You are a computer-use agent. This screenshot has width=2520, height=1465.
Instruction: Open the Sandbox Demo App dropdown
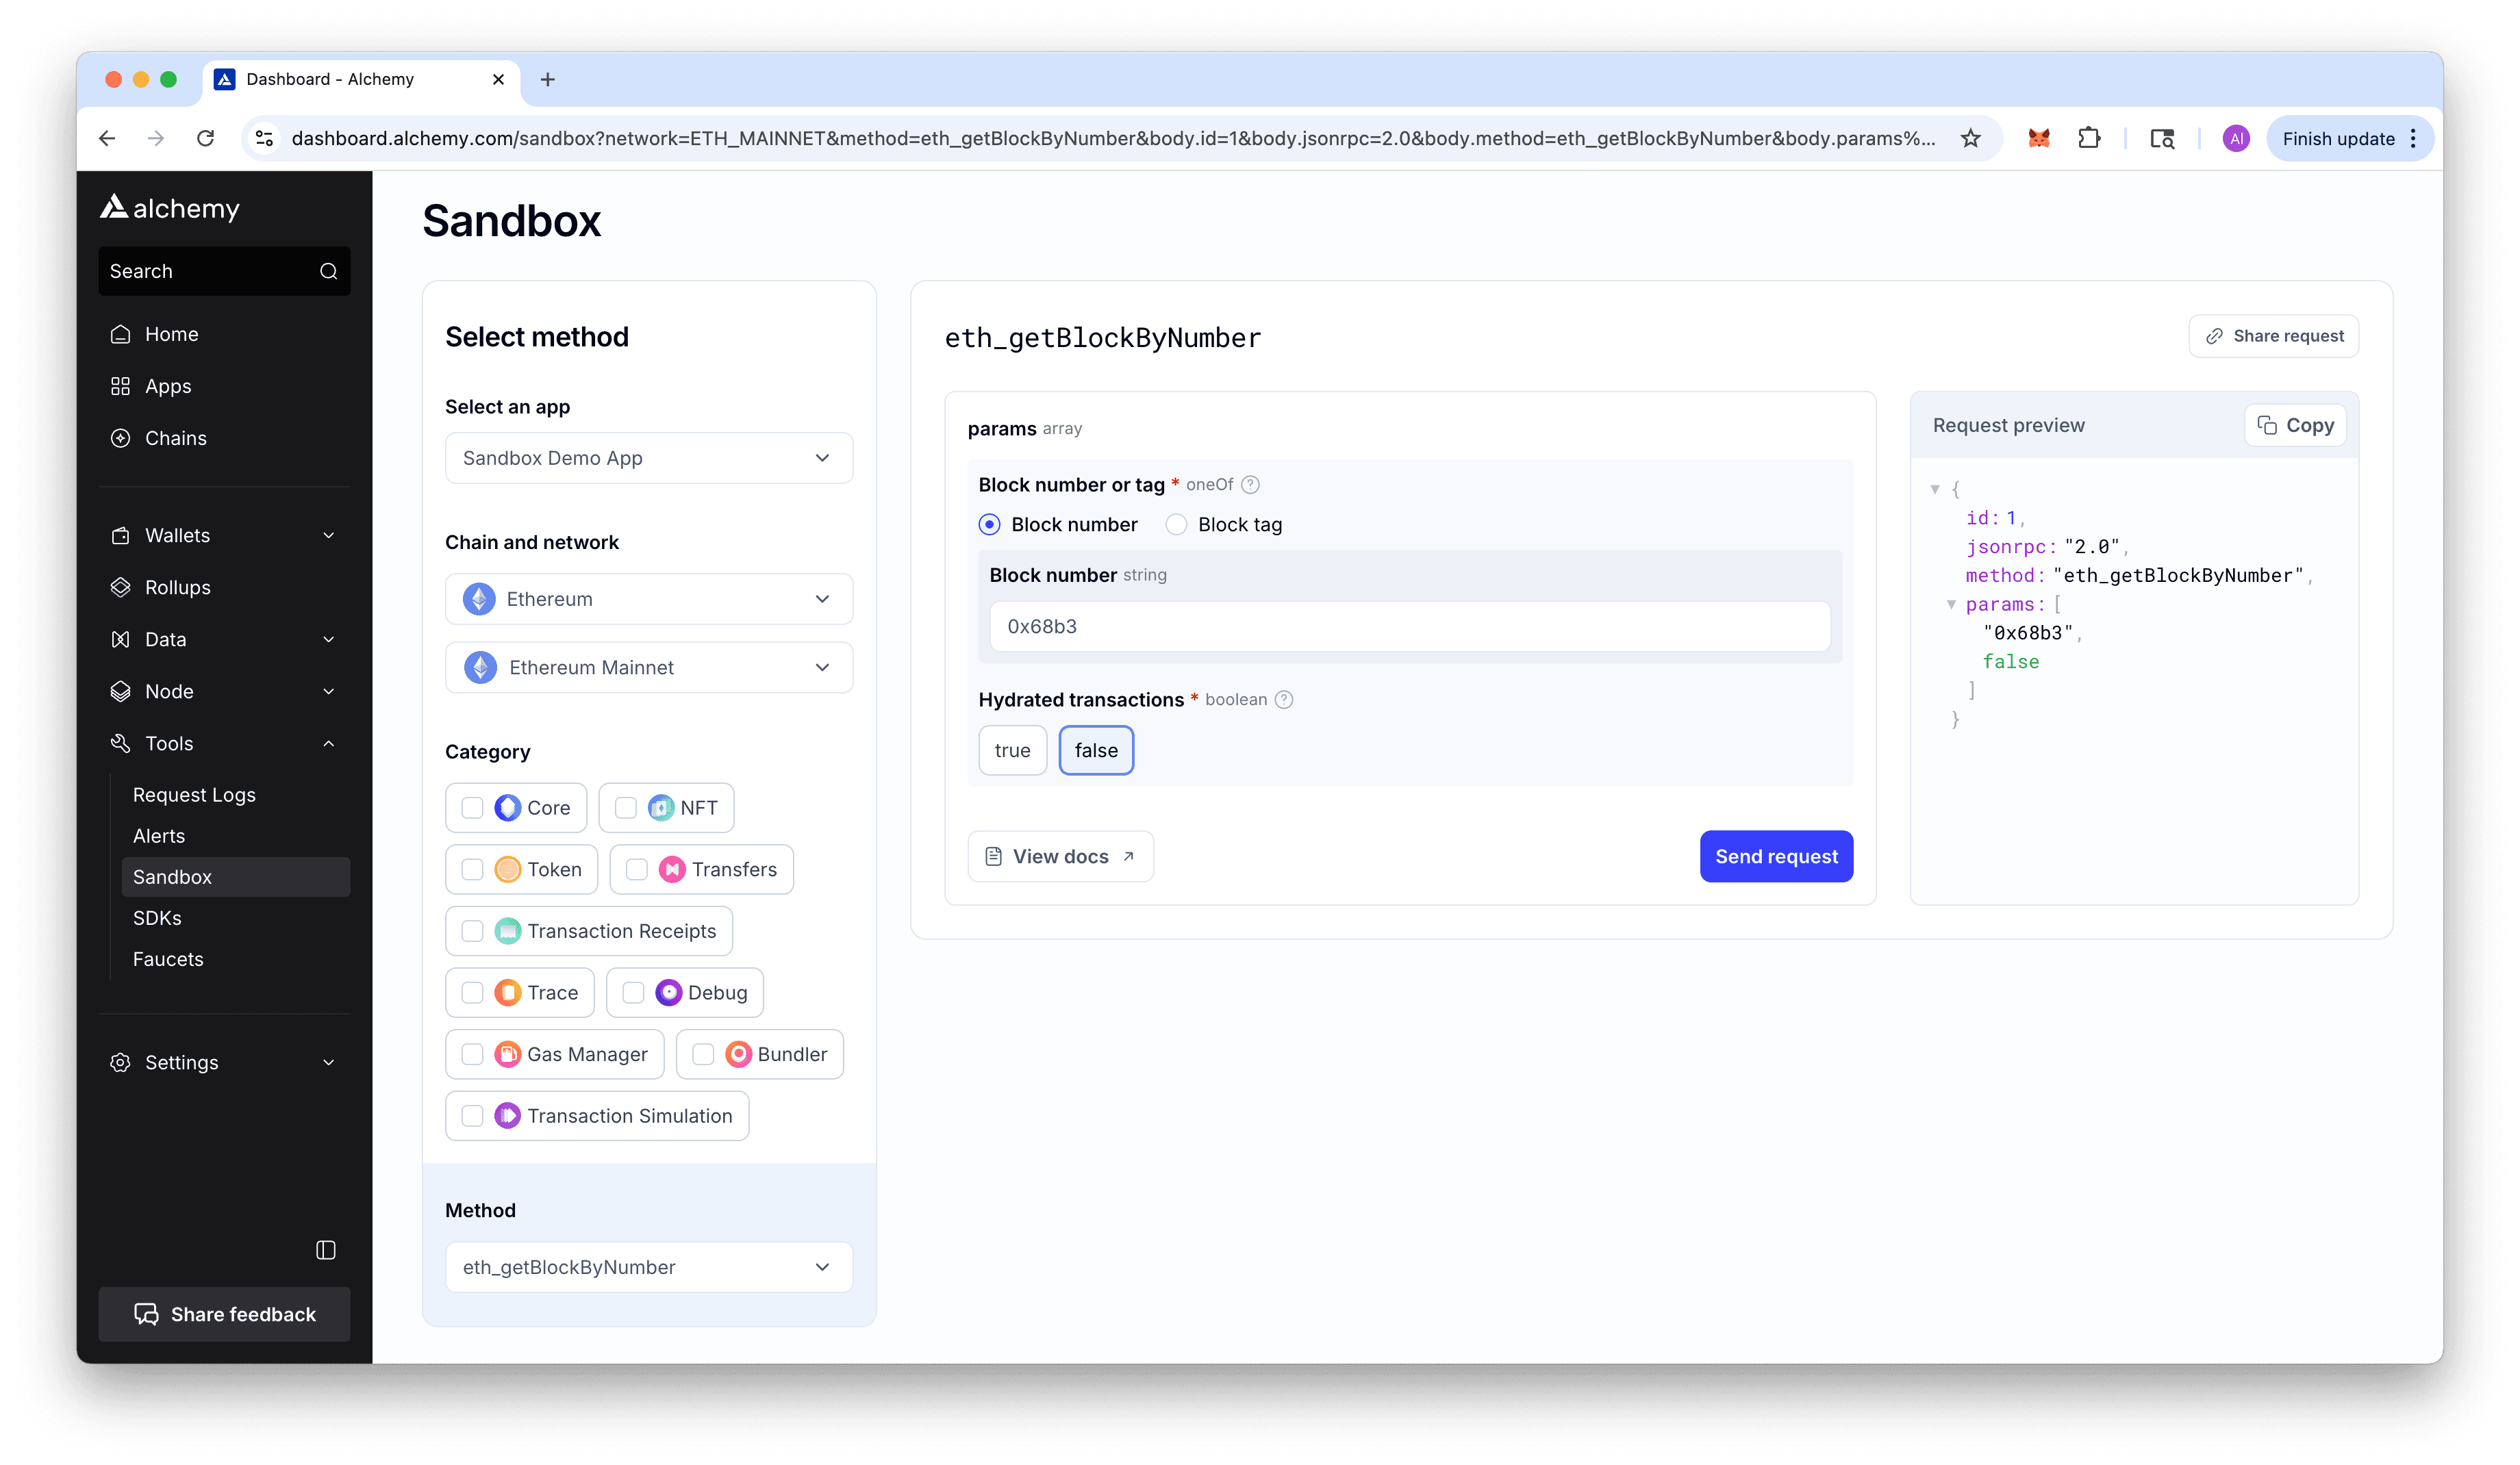(648, 458)
